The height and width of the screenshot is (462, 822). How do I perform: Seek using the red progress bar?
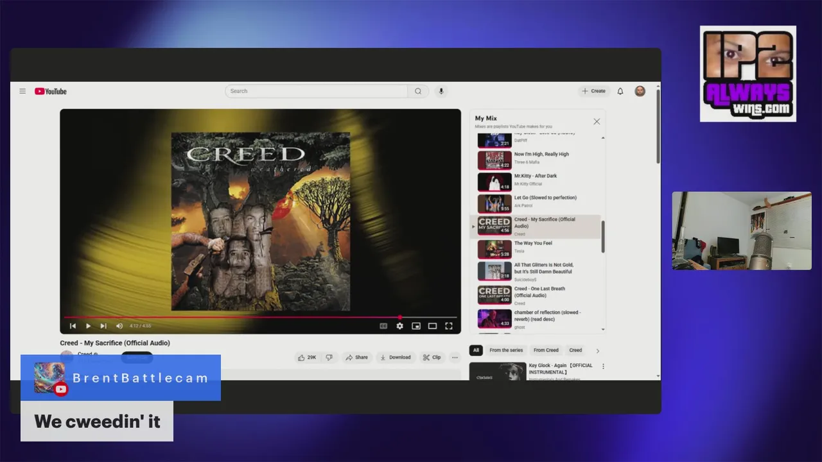pyautogui.click(x=260, y=317)
